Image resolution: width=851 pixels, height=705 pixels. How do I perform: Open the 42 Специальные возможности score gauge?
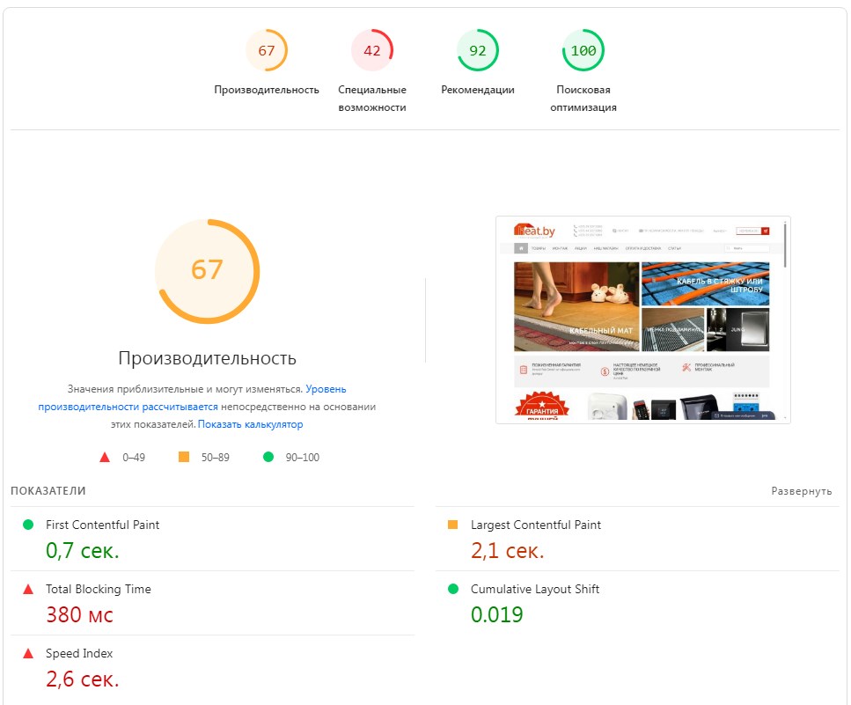(372, 50)
